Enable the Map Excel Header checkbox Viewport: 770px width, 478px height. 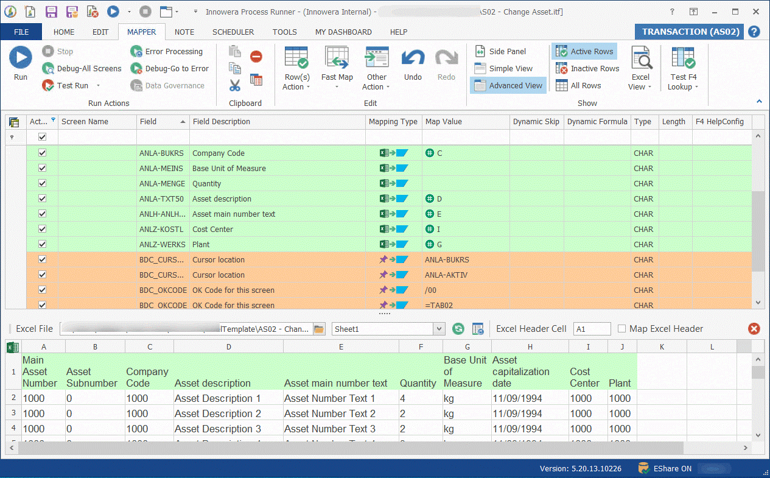pos(622,329)
